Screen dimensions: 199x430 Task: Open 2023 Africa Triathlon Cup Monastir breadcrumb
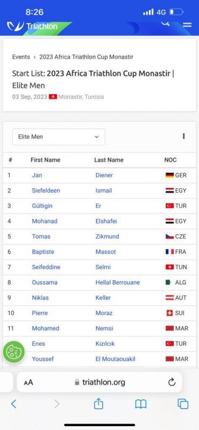pos(86,57)
